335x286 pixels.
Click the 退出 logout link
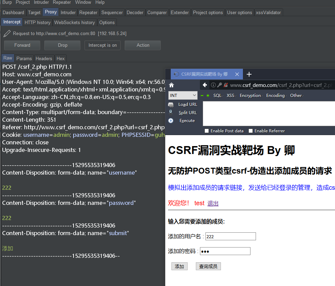pos(213,203)
